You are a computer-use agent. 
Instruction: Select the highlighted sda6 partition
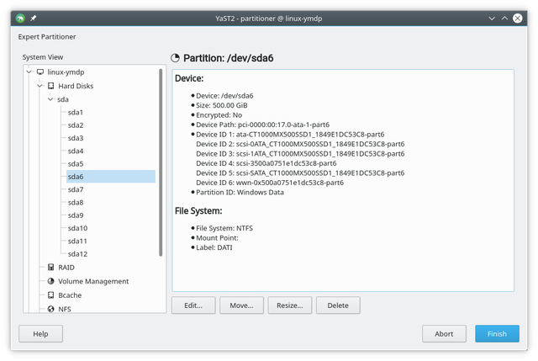[x=110, y=177]
